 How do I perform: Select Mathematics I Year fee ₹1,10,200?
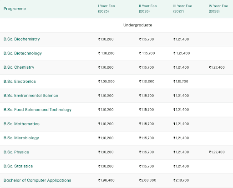(x=106, y=124)
